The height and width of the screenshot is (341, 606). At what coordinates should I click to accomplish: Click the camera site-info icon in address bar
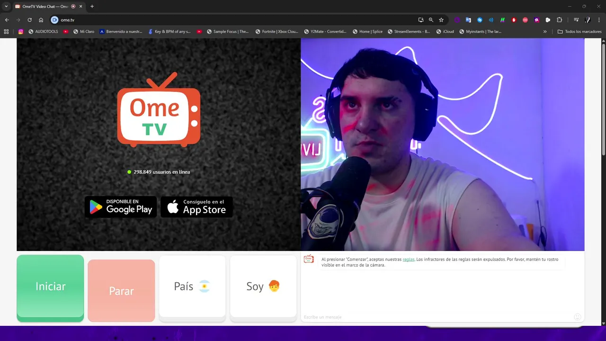coord(54,20)
